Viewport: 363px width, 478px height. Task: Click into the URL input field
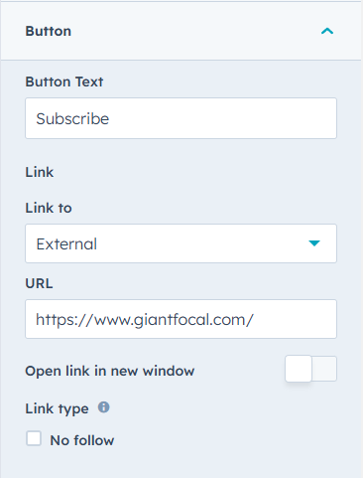tap(181, 319)
